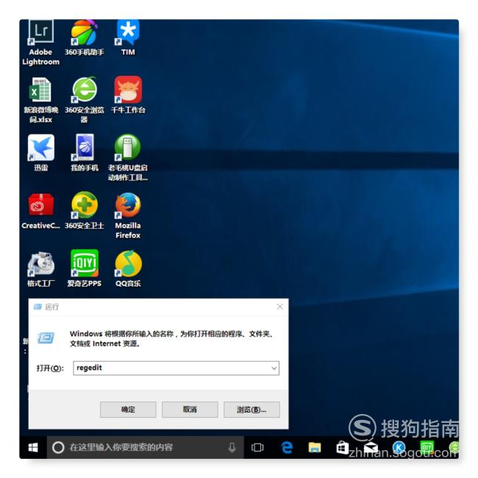Image resolution: width=478 pixels, height=478 pixels.
Task: Click the microphone icon in search box
Action: tap(232, 448)
